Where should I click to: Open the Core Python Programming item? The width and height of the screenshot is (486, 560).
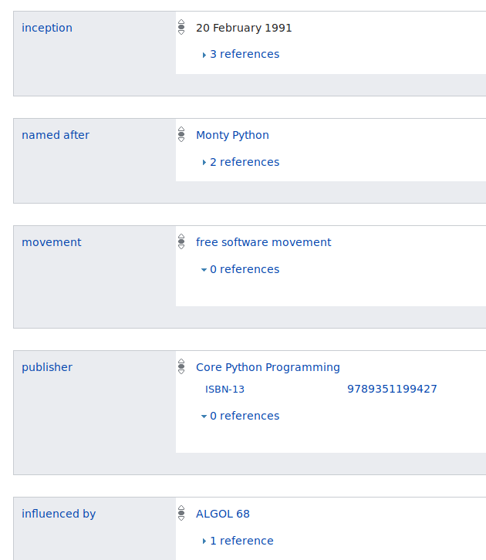click(x=268, y=367)
